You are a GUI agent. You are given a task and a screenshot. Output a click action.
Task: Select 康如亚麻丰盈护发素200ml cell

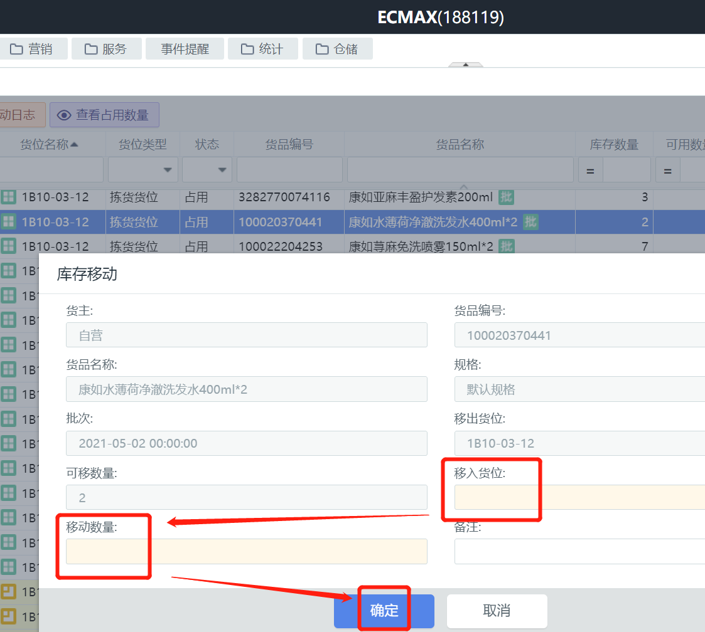460,197
